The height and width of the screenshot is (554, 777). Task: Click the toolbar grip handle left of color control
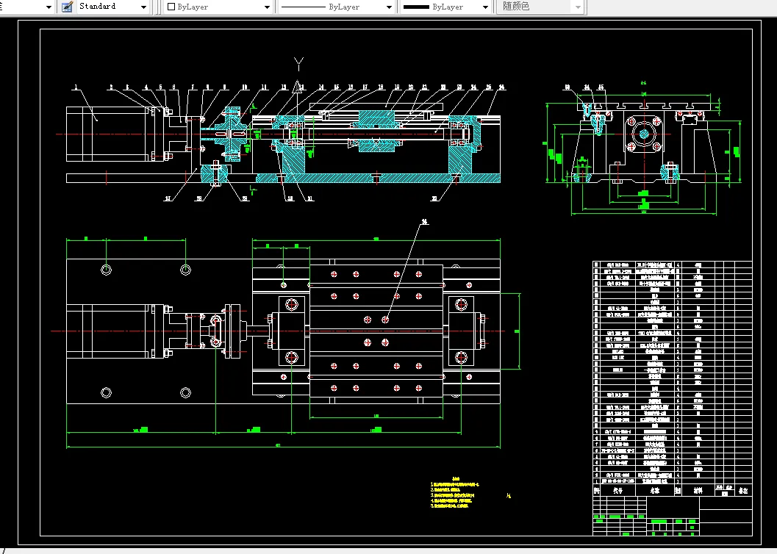(159, 7)
